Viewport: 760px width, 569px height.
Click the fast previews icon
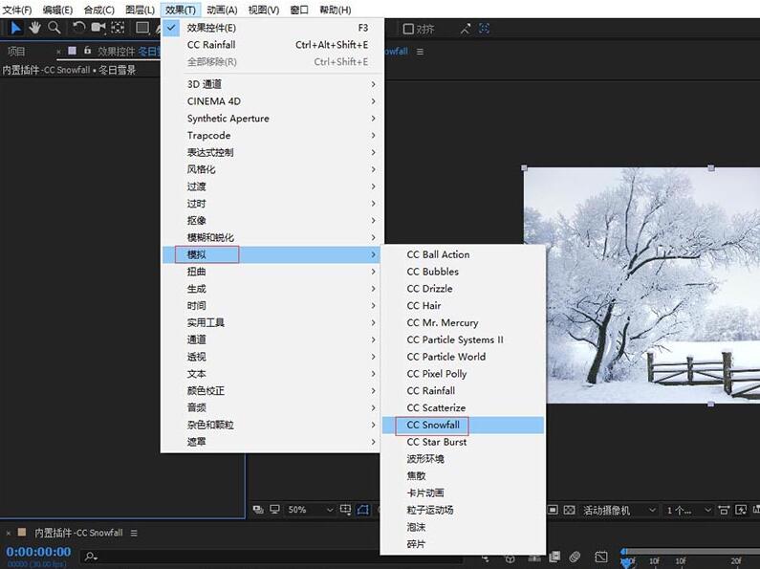[x=741, y=510]
